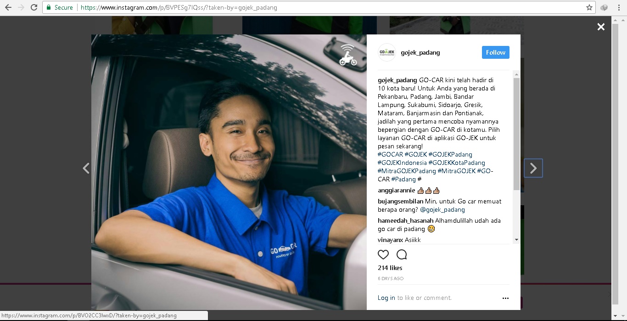
Task: Open the #GOJEKPadang hashtag
Action: pos(450,154)
